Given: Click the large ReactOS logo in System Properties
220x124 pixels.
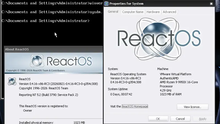Looking at the screenshot, I should (159, 39).
